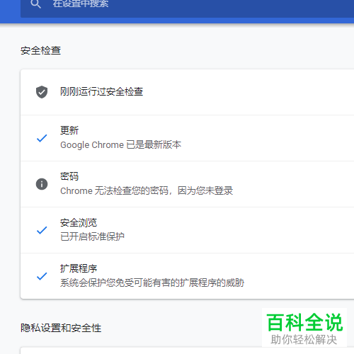The image size is (354, 354).
Task: Click 'Google Chrome 已是最新版本' status text
Action: 121,144
